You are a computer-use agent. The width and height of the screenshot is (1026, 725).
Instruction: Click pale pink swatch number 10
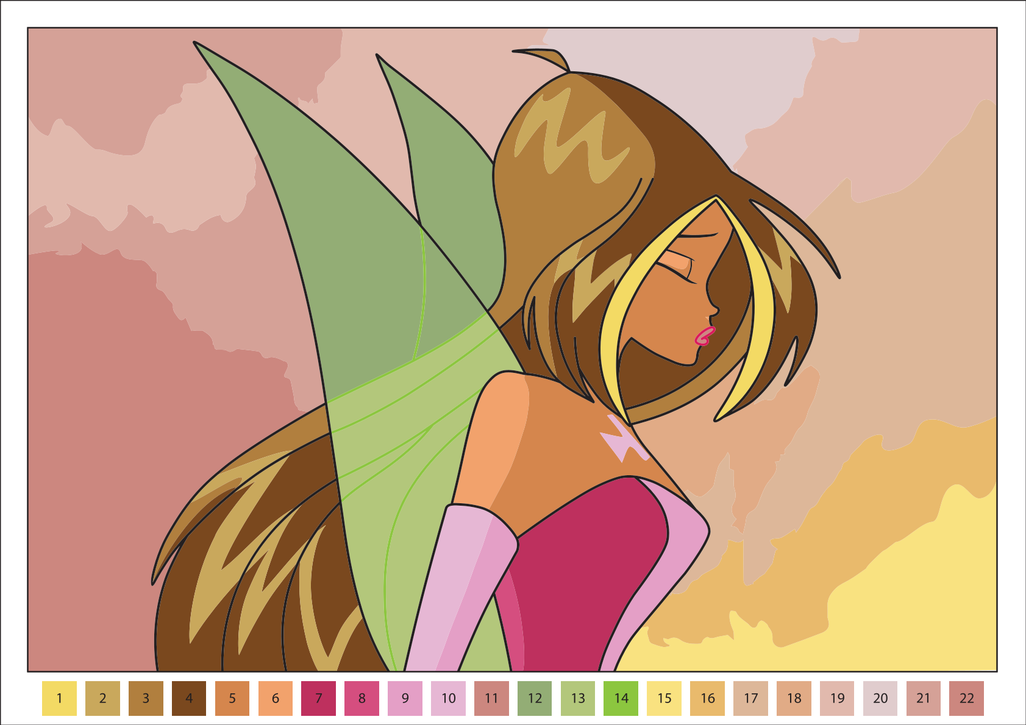click(449, 698)
